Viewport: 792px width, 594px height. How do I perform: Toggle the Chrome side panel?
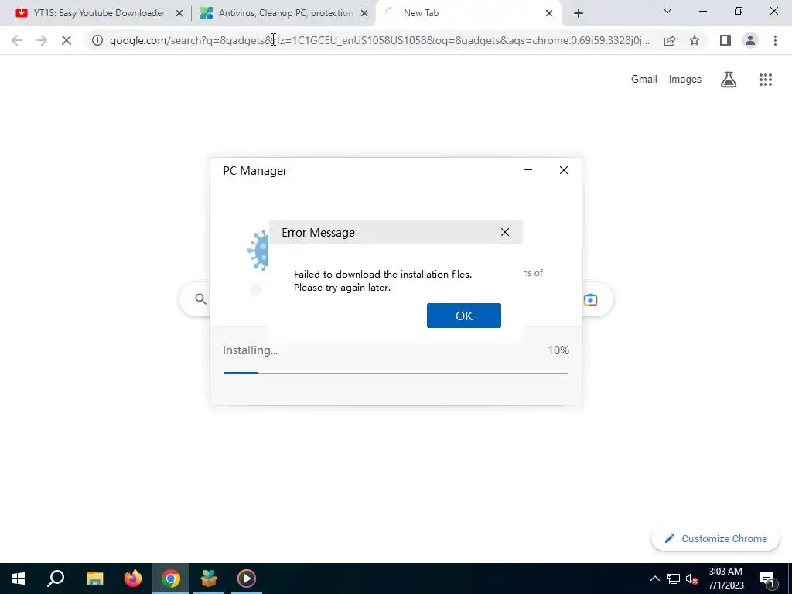[725, 40]
